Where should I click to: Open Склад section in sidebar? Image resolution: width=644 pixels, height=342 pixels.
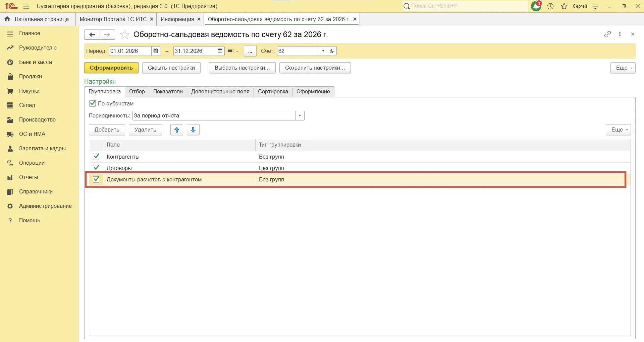[39, 105]
